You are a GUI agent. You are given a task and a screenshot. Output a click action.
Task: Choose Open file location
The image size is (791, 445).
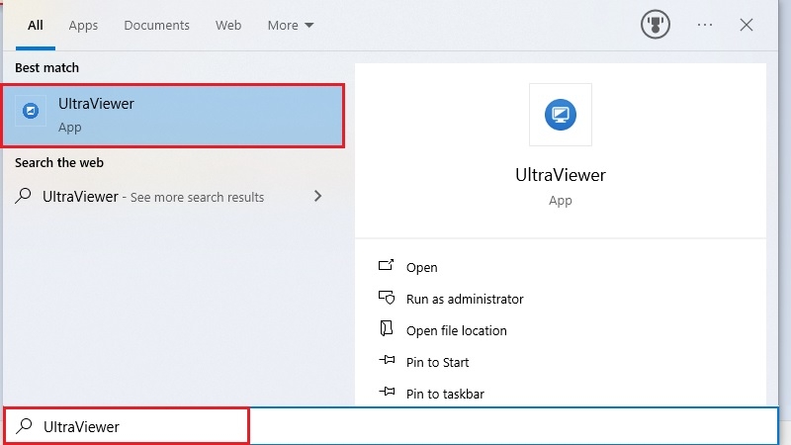pyautogui.click(x=457, y=331)
